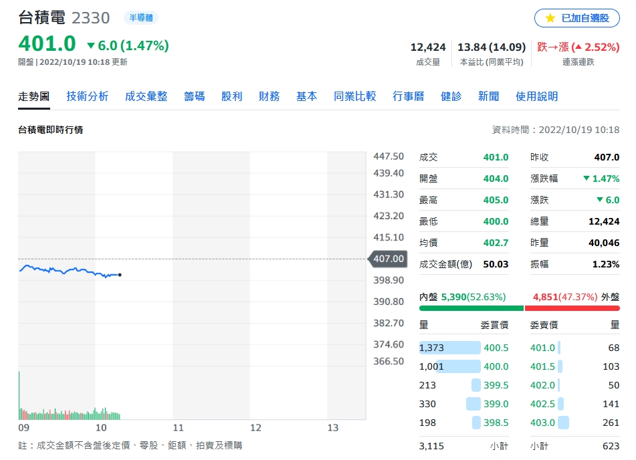636x460 pixels.
Task: Click bid volume 1,001
Action: pyautogui.click(x=431, y=366)
